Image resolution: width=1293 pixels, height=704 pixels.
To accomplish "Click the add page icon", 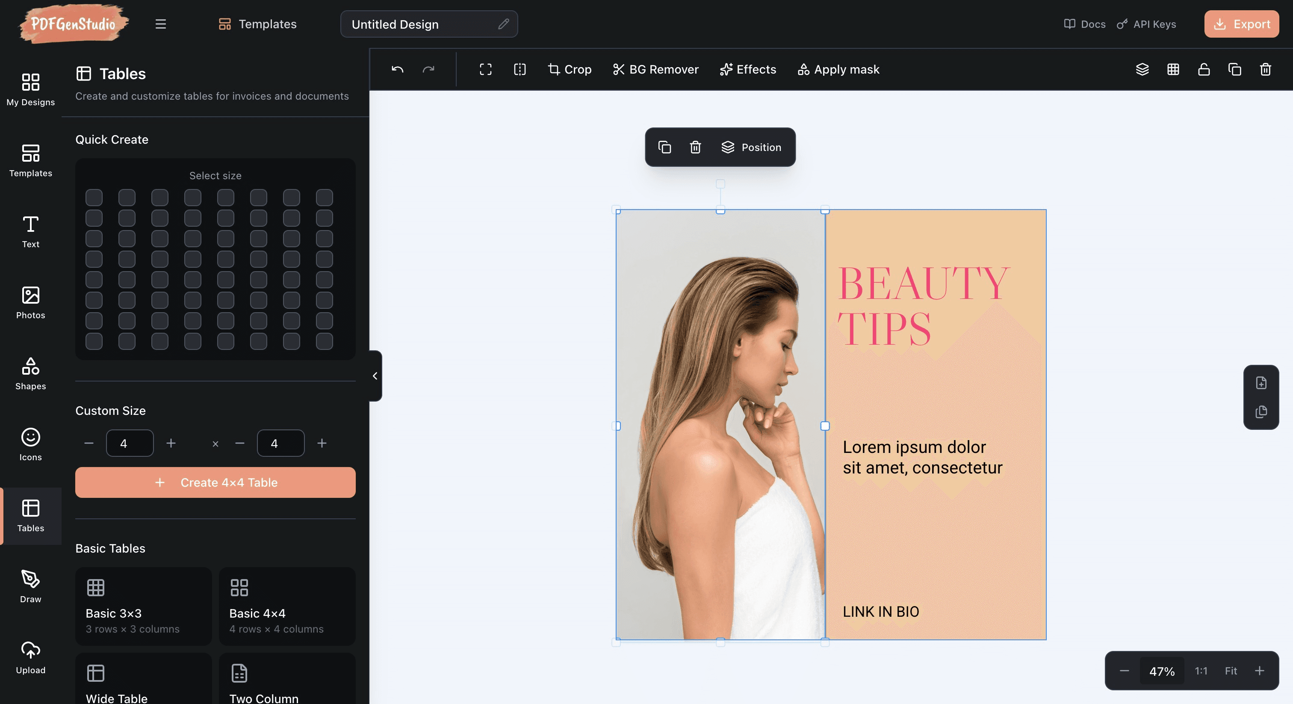I will (x=1261, y=383).
